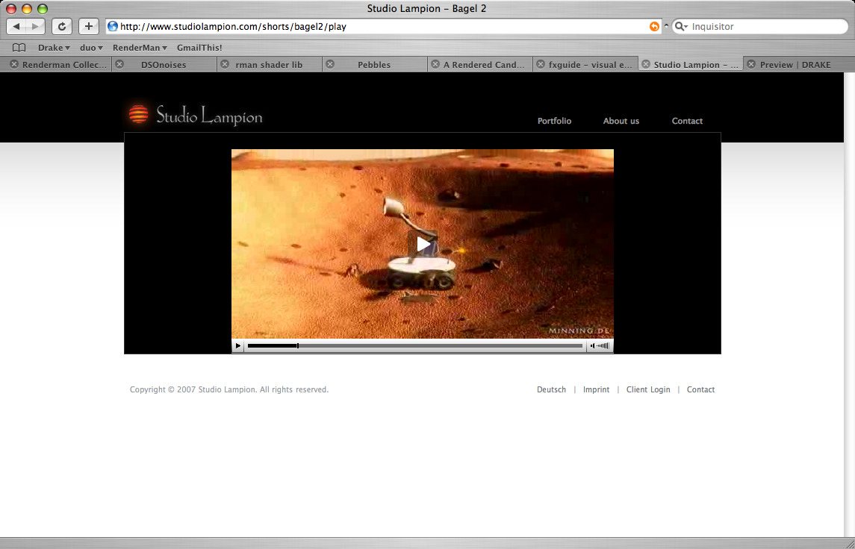Close the DSOnoises tab

(119, 64)
